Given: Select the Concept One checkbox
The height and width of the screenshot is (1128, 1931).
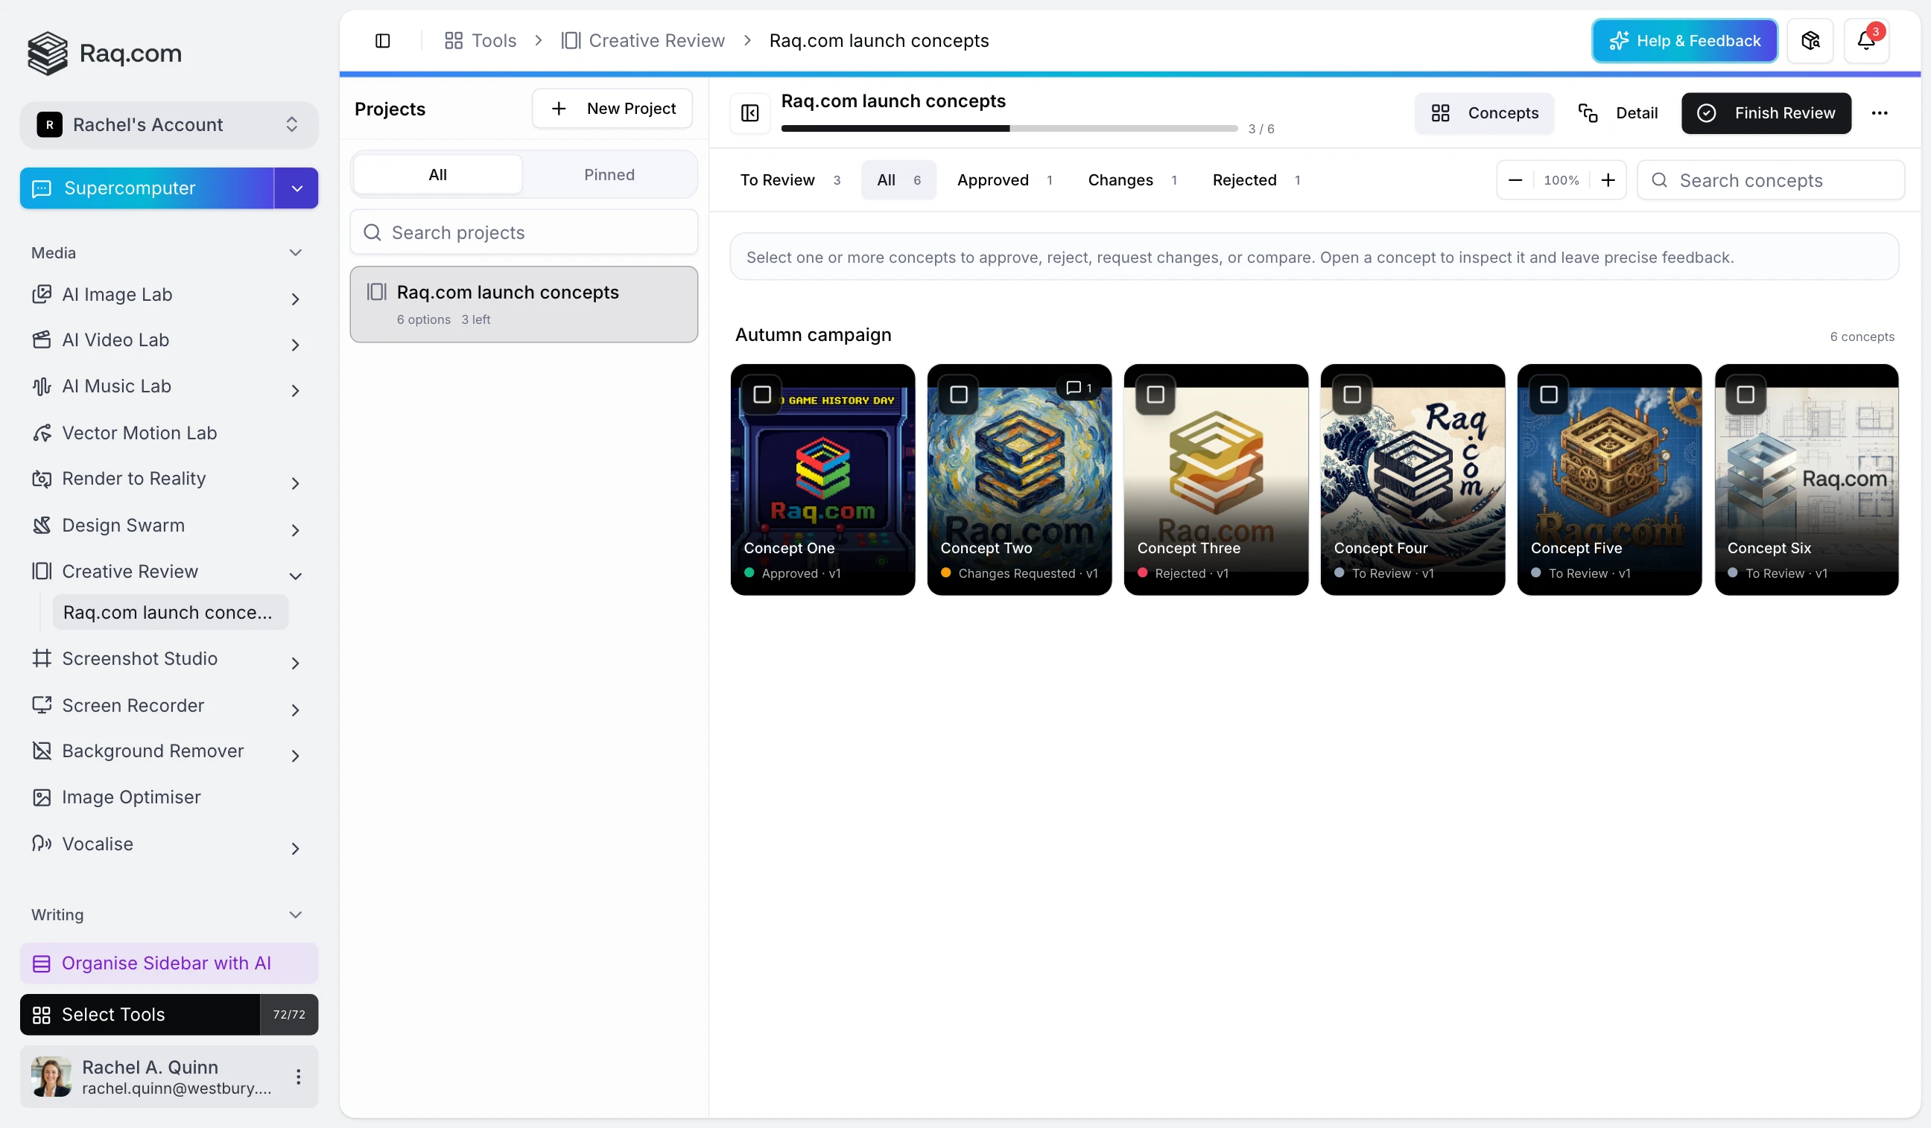Looking at the screenshot, I should click(x=761, y=395).
